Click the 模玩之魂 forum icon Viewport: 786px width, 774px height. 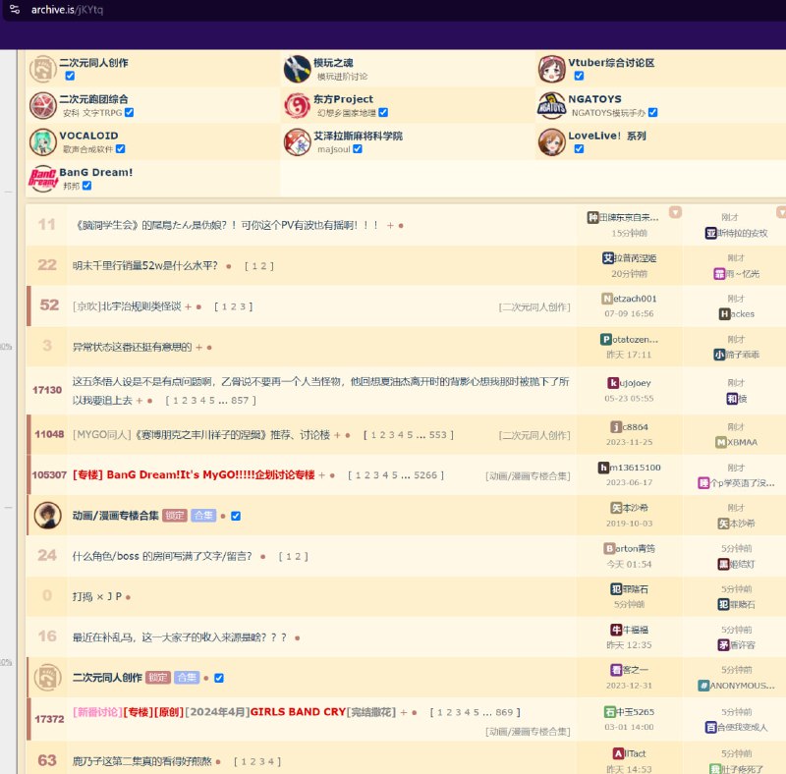click(298, 69)
